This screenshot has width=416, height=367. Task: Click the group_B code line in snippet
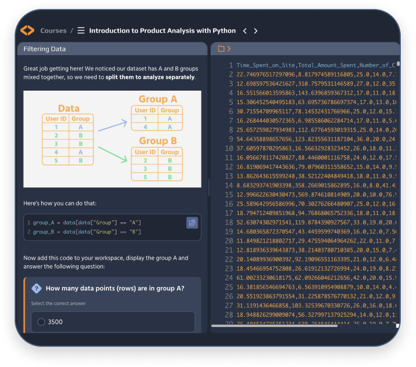click(87, 232)
